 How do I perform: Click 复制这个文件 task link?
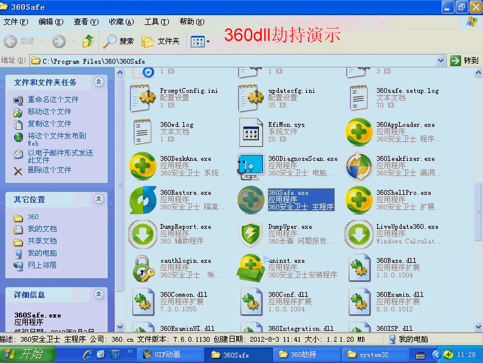coord(49,124)
